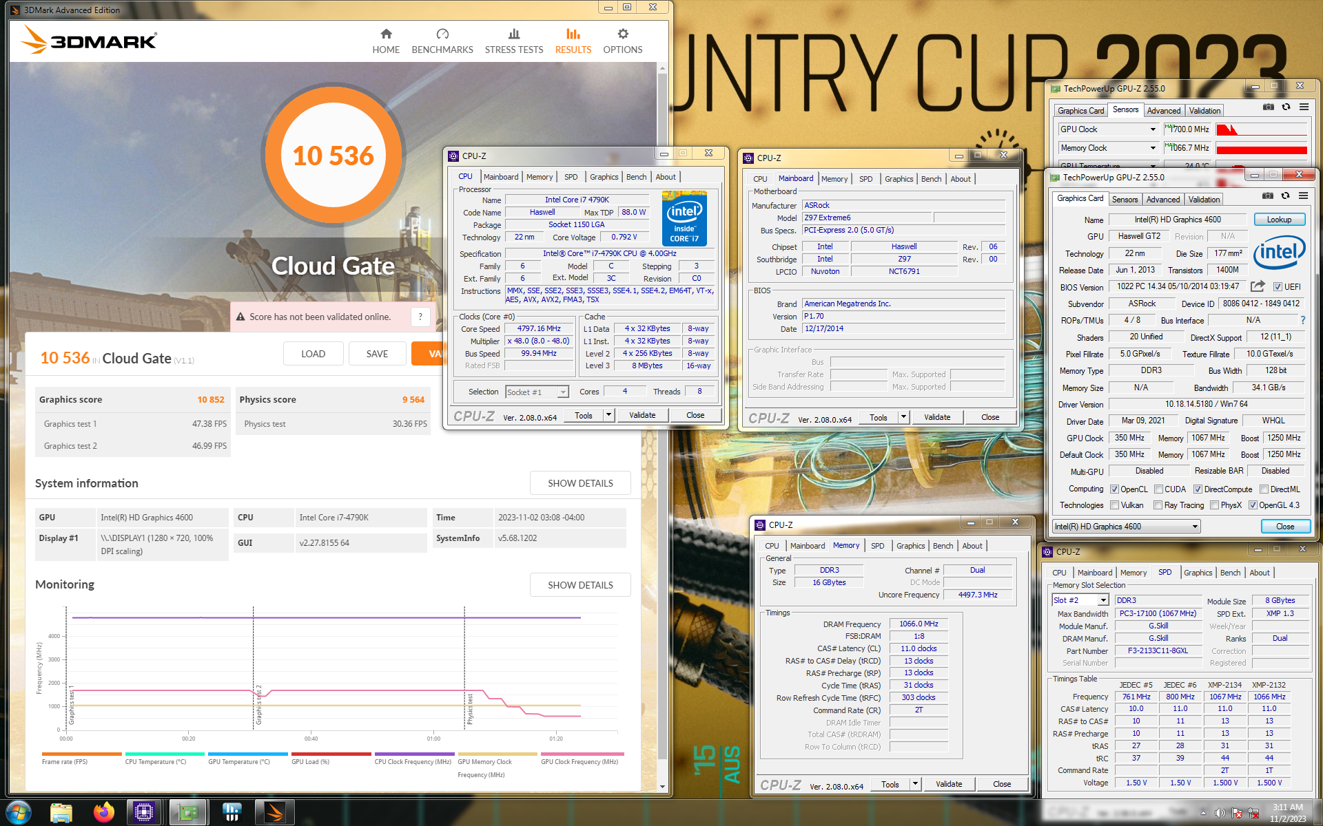Click SHOW DETAILS for Monitoring
This screenshot has height=826, width=1323.
pyautogui.click(x=580, y=585)
